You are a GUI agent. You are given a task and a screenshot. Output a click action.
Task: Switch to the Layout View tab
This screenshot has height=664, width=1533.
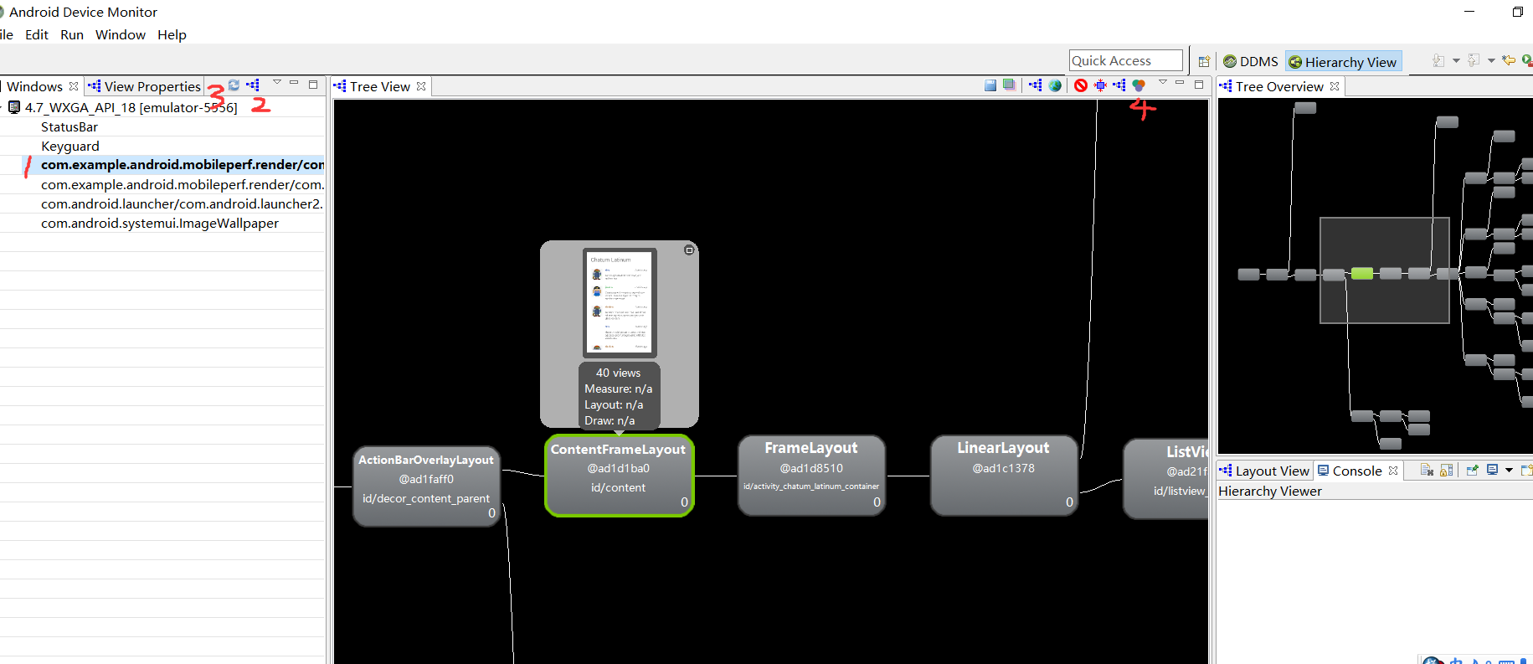pos(1264,471)
